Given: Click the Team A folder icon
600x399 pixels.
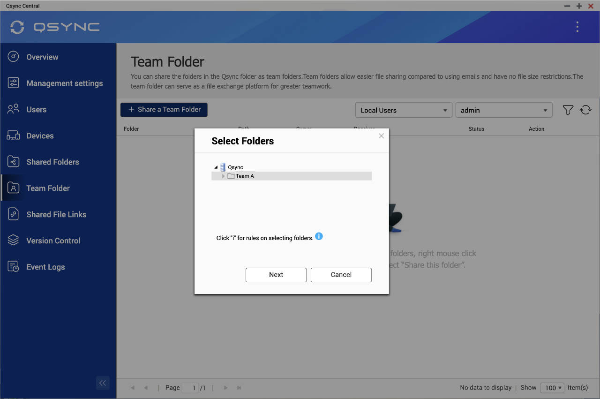Looking at the screenshot, I should click(231, 176).
